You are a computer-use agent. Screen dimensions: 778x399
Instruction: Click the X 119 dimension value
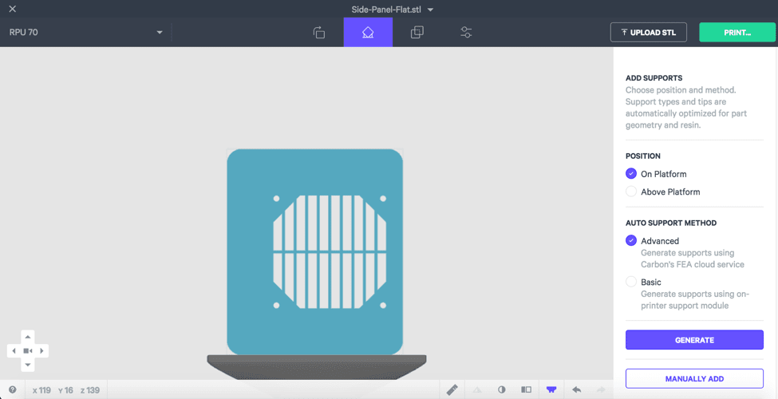coord(41,390)
